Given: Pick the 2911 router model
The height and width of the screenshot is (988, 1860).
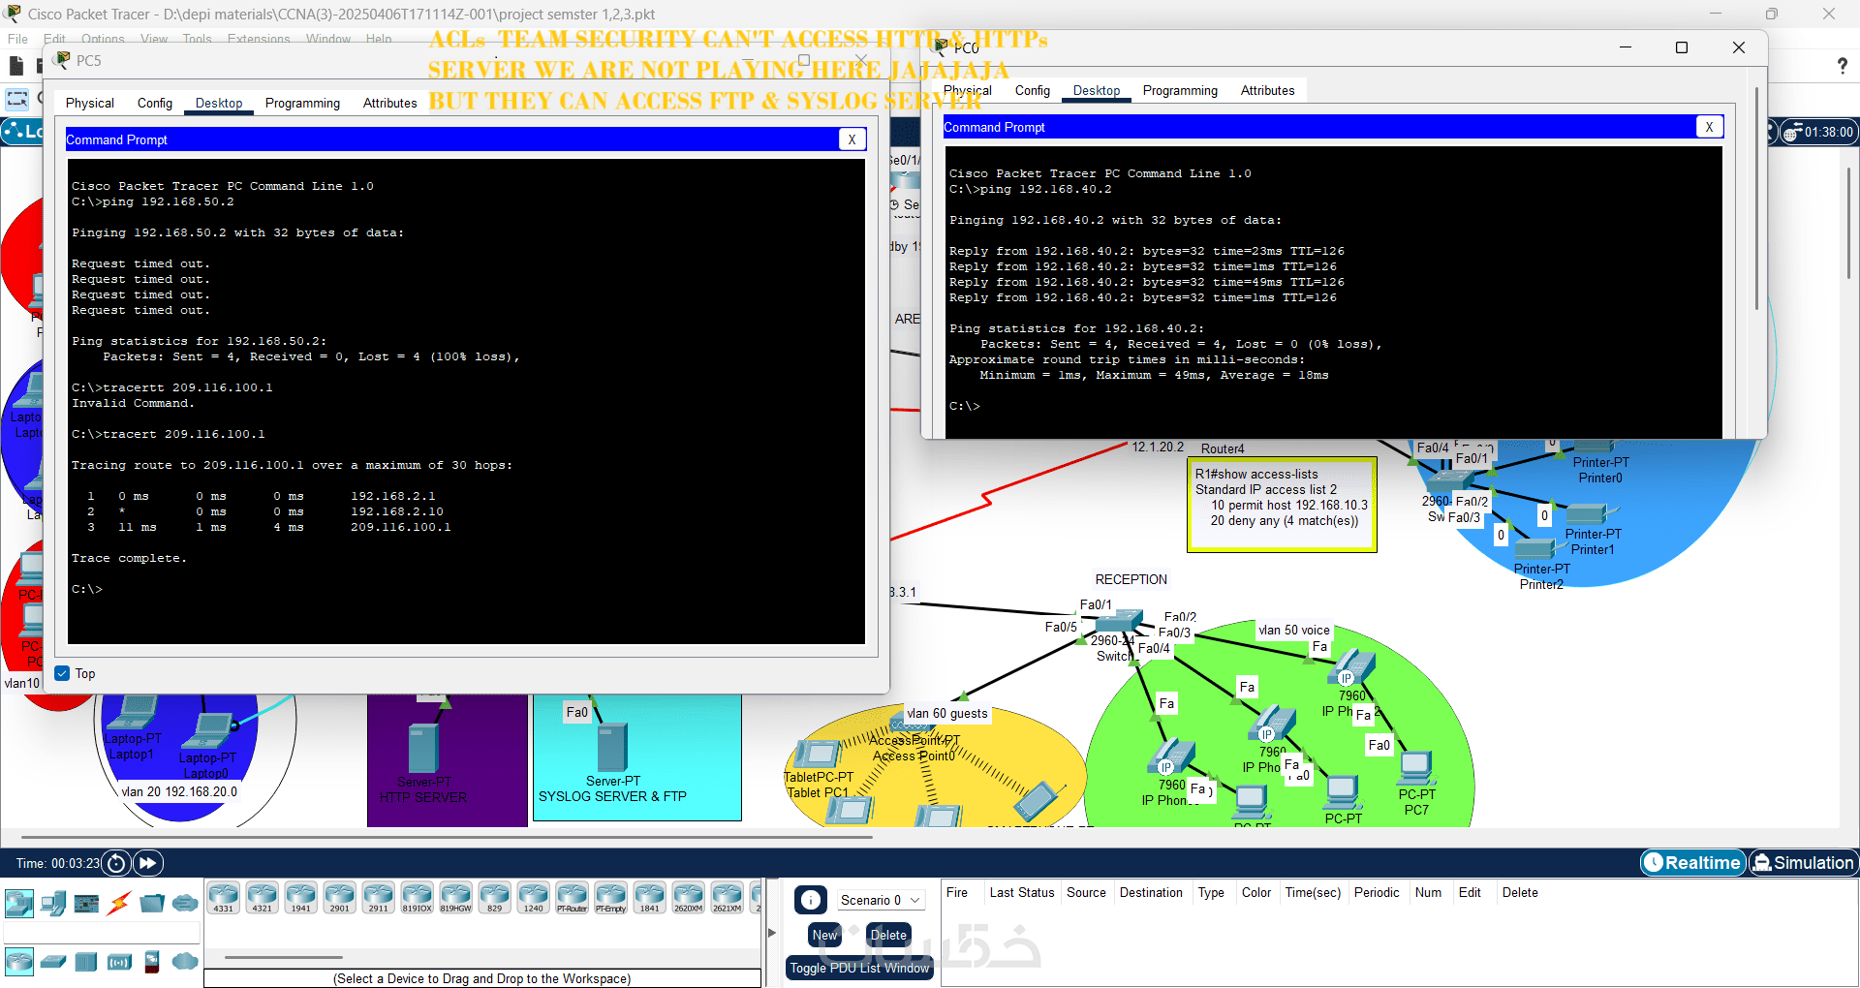Looking at the screenshot, I should (x=379, y=898).
